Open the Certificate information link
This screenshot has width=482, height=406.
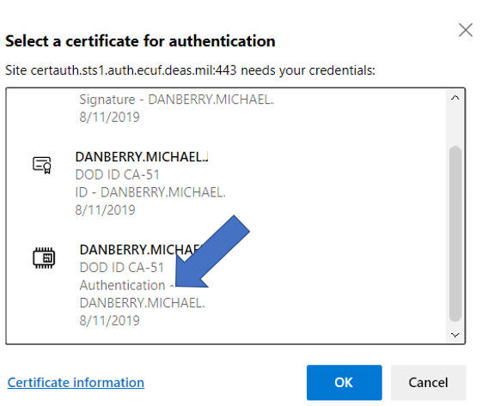(x=76, y=383)
